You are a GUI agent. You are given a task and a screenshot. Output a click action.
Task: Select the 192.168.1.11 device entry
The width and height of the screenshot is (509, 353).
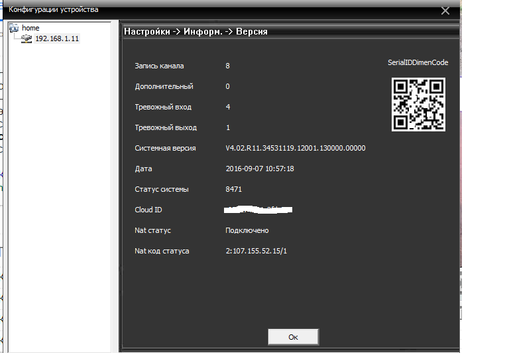pyautogui.click(x=57, y=39)
